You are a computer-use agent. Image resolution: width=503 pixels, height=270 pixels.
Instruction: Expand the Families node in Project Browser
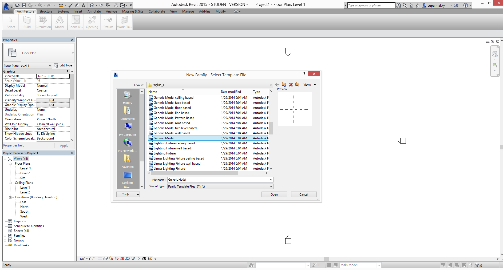click(x=5, y=236)
